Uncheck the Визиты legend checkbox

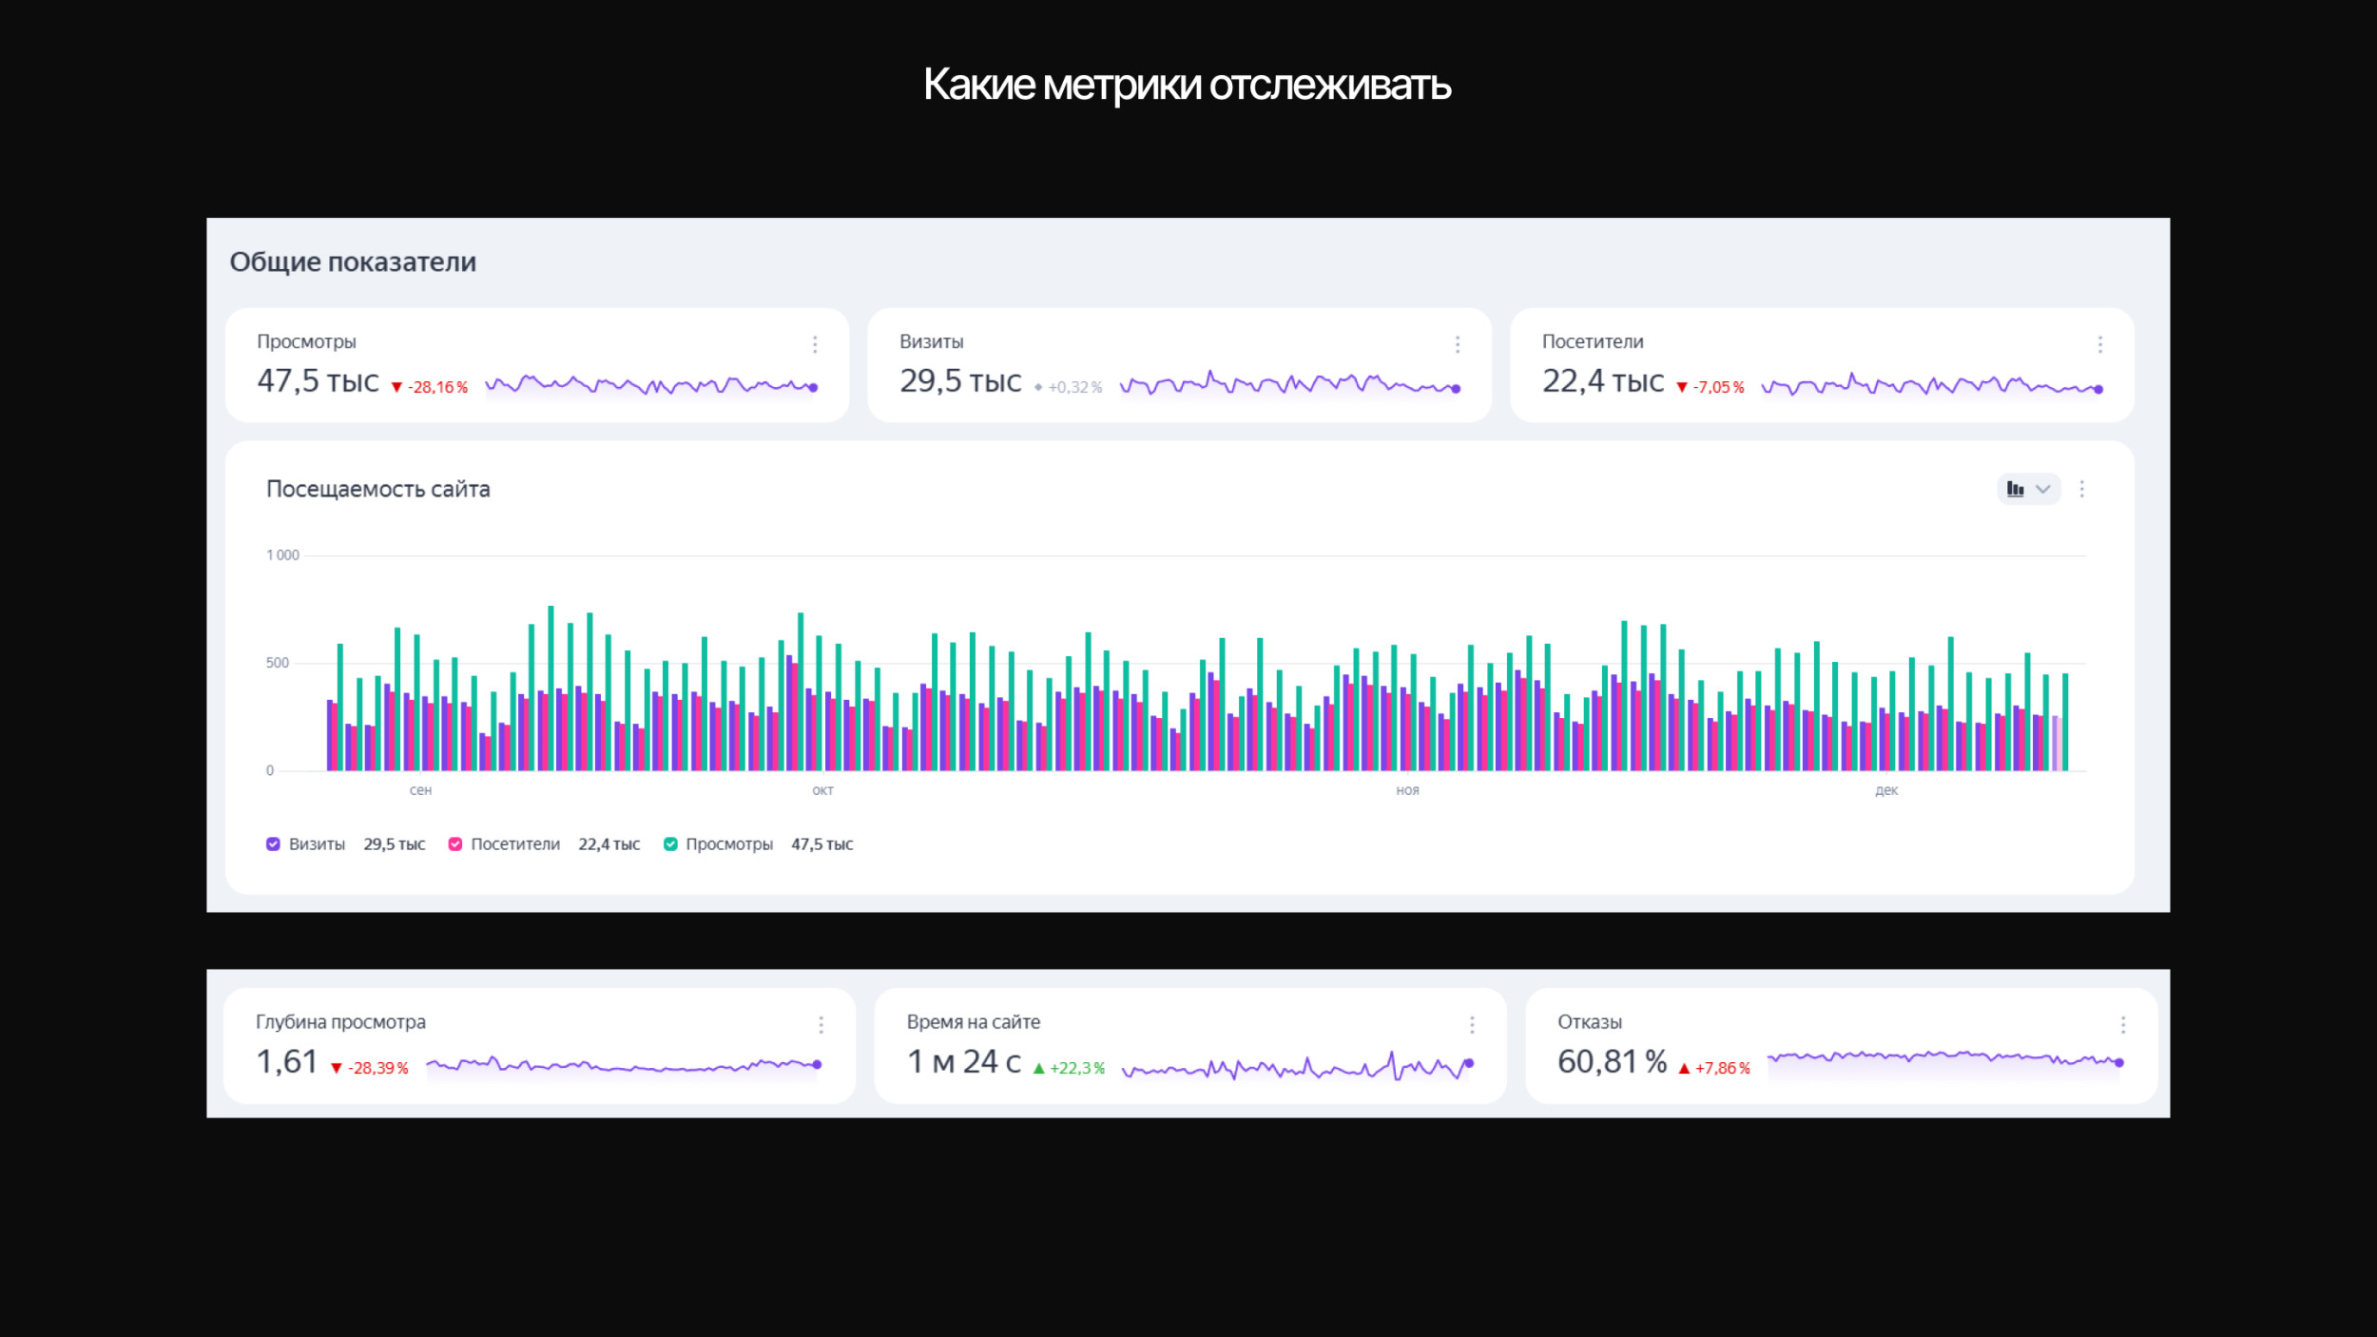(x=273, y=843)
